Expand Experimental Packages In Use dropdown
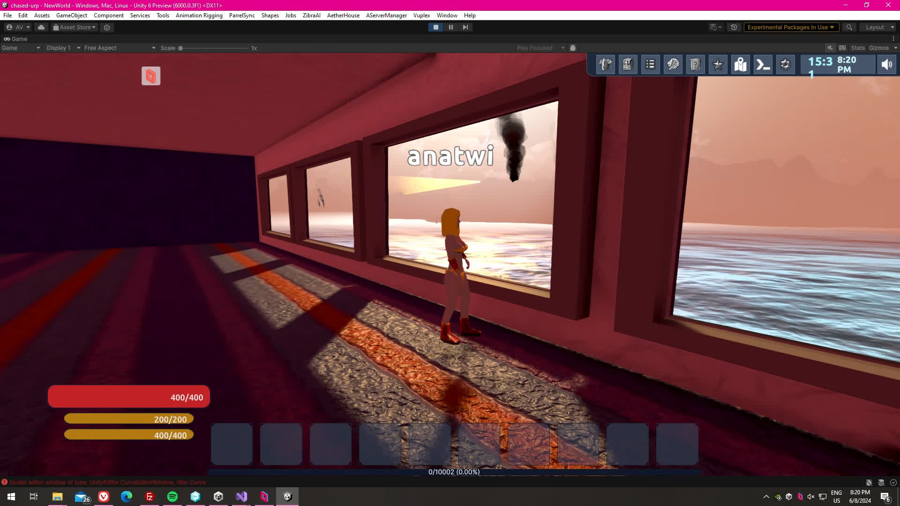900x506 pixels. coord(791,27)
